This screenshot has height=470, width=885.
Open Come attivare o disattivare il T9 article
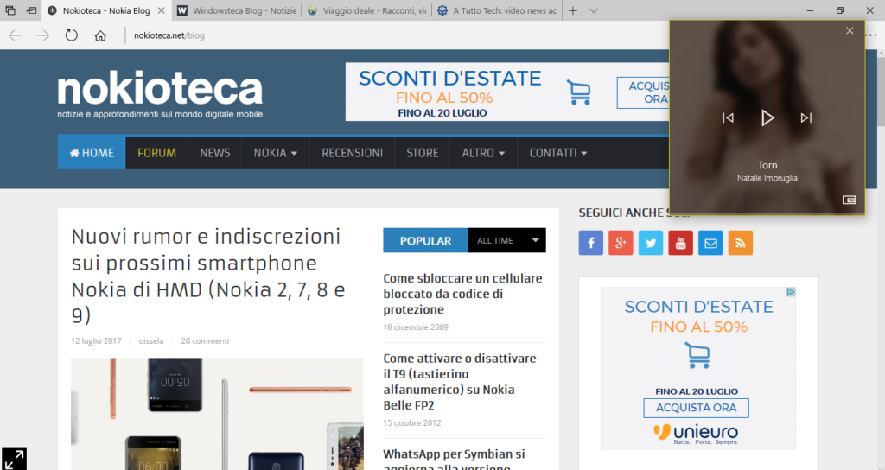460,381
